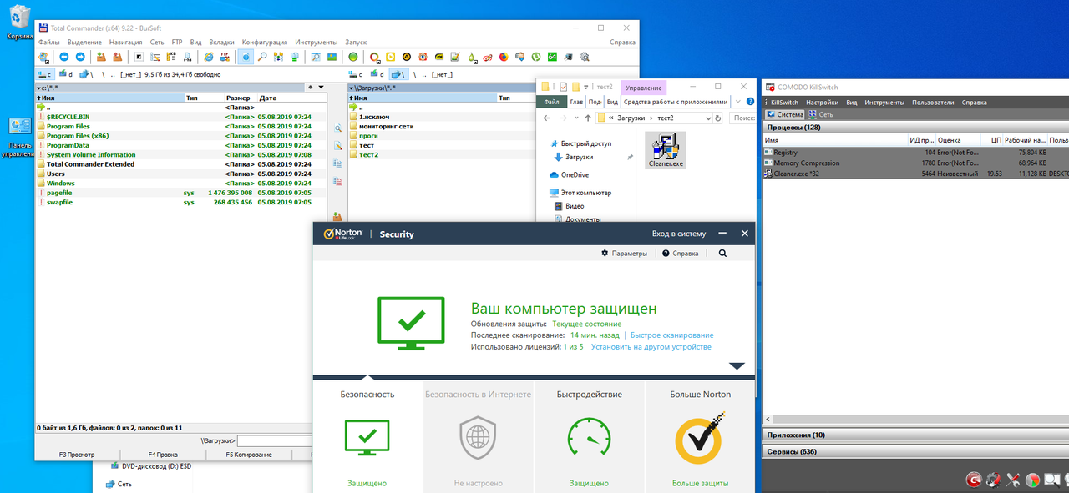Click the Norton Параметры link

tap(624, 253)
